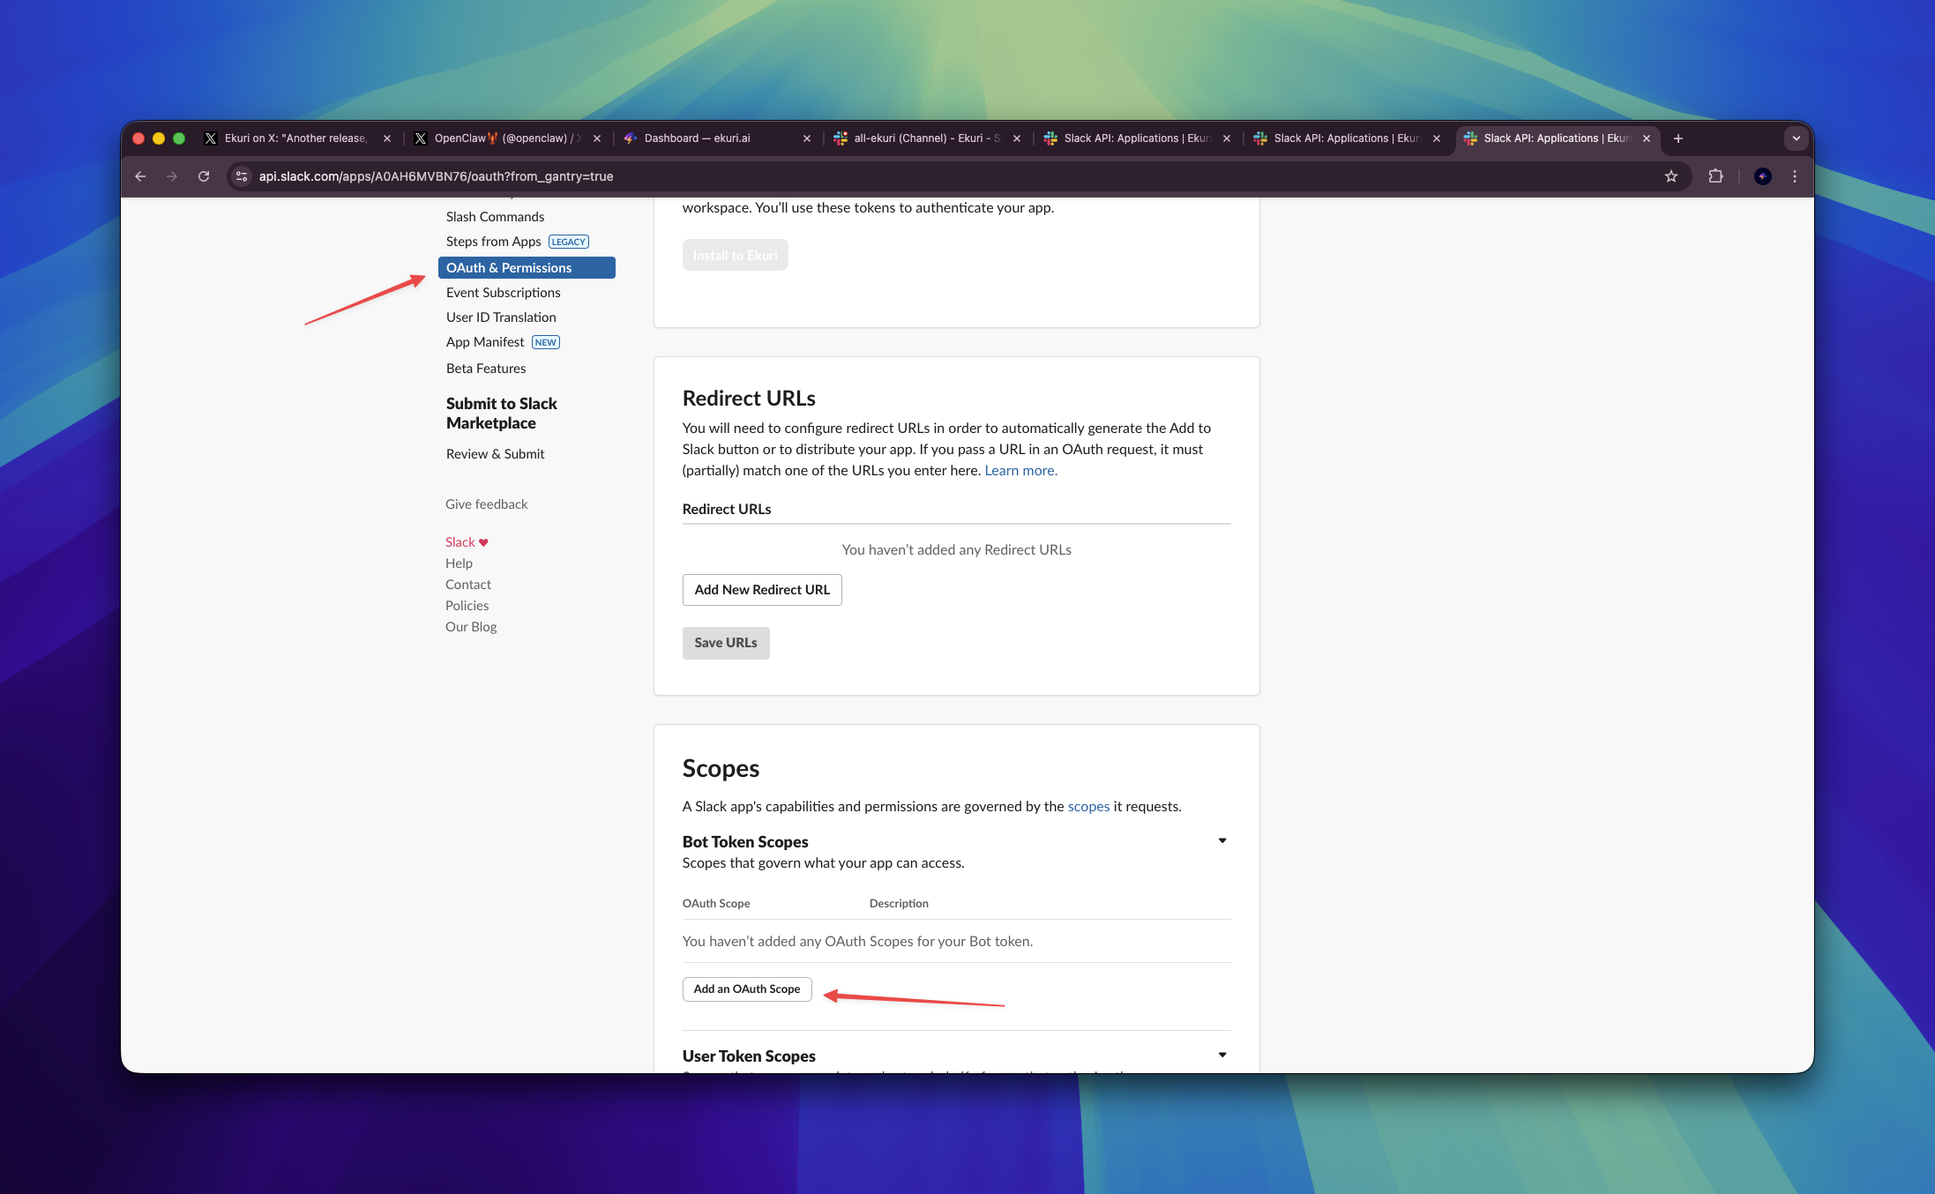The height and width of the screenshot is (1194, 1935).
Task: Click Add an OAuth Scope button
Action: (x=746, y=989)
